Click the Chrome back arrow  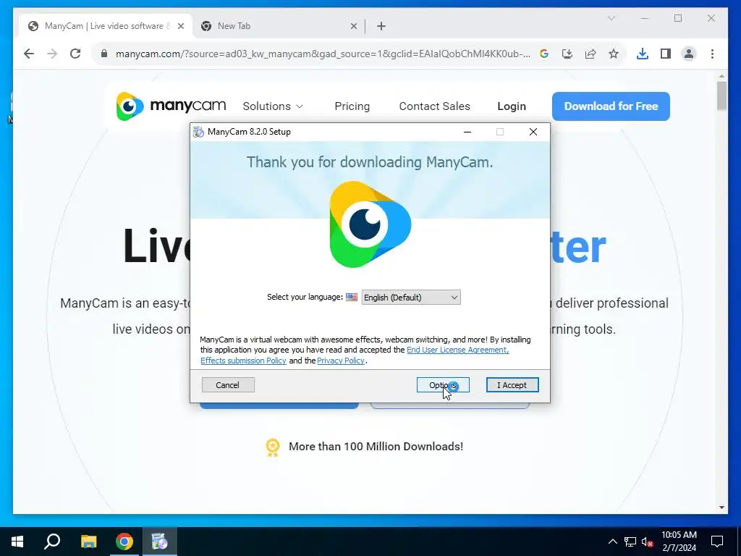[29, 54]
